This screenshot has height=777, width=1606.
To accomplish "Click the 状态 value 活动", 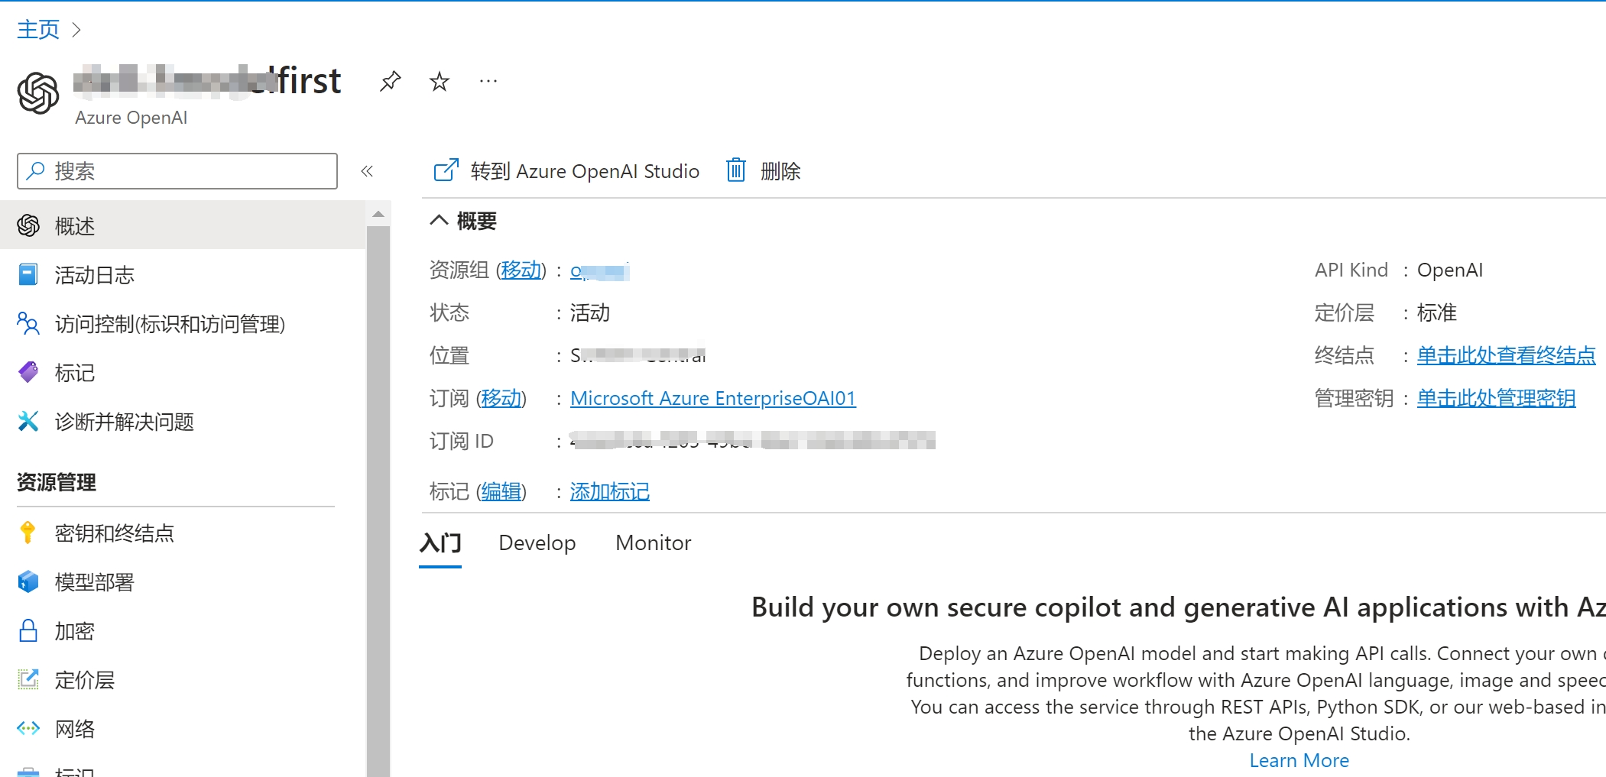I will [x=590, y=312].
